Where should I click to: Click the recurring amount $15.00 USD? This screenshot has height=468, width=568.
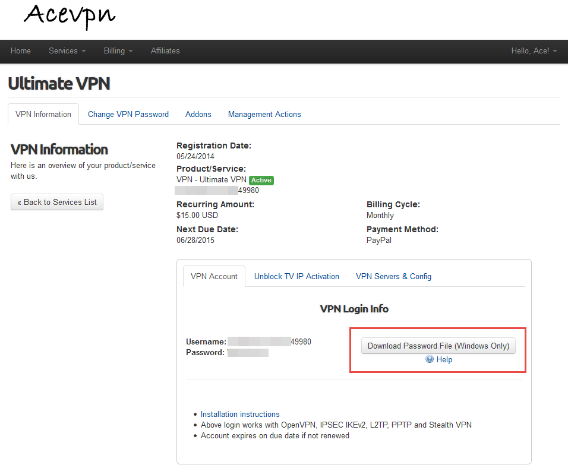coord(197,215)
